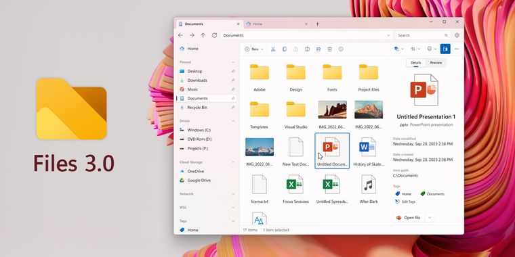Click the Cut scissors icon
Viewport: 515px width, 257px height.
[x=273, y=49]
